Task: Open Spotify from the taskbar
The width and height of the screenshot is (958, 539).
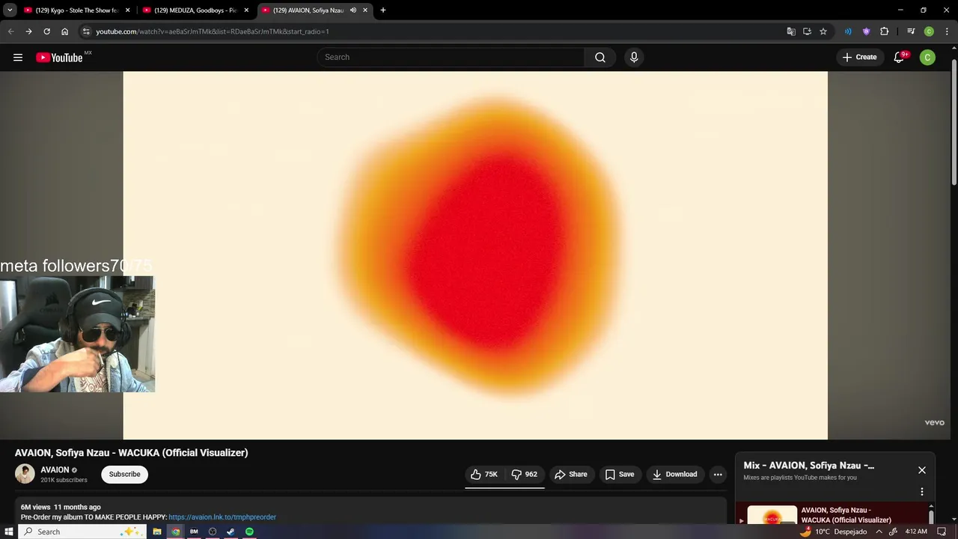Action: pyautogui.click(x=249, y=532)
